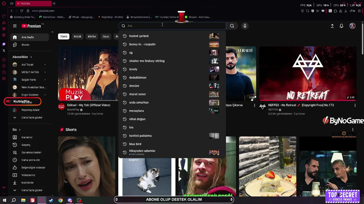Open the Asil Tozak subscription channel
This screenshot has height=204, width=364.
[30, 65]
